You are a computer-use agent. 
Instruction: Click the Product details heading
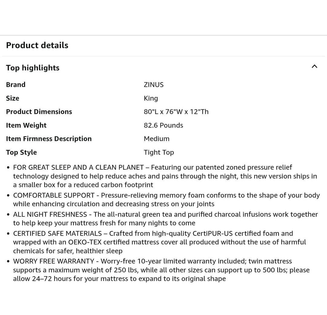37,45
